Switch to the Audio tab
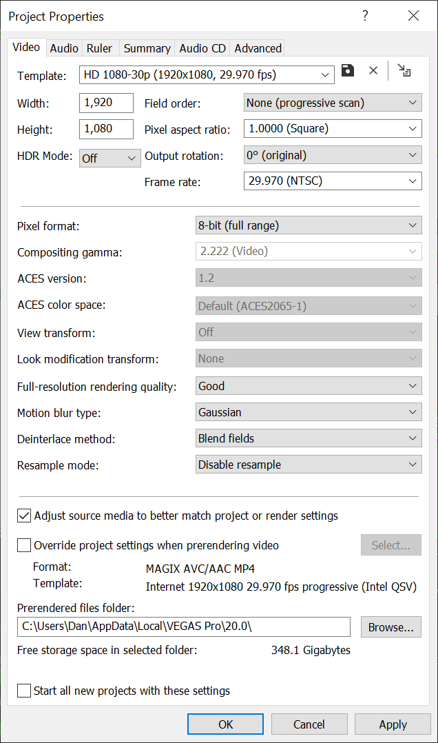Image resolution: width=438 pixels, height=743 pixels. point(64,48)
